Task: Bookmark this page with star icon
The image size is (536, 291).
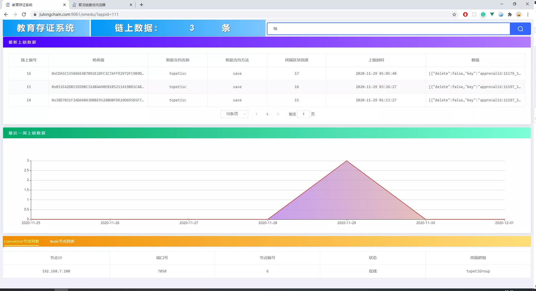Action: [x=454, y=14]
